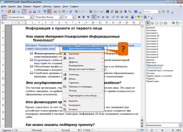This screenshot has width=183, height=132.
Task: Click Paste icon in standard toolbar
Action: click(64, 12)
